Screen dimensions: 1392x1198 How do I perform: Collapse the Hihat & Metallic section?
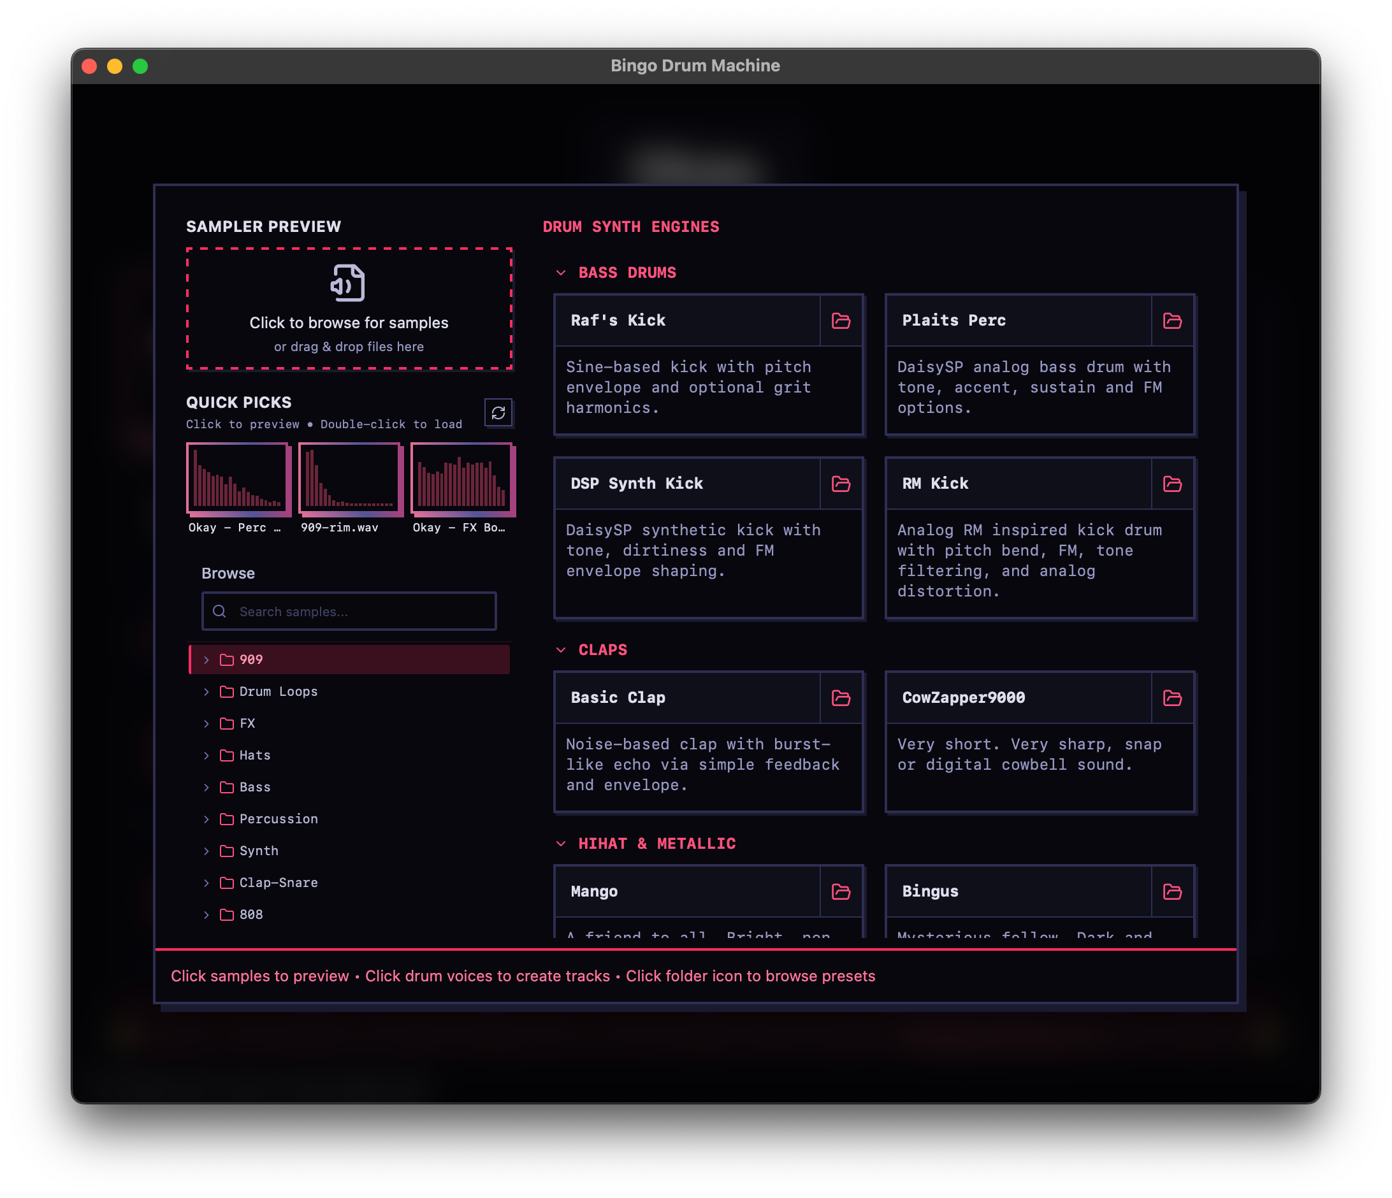(x=561, y=844)
